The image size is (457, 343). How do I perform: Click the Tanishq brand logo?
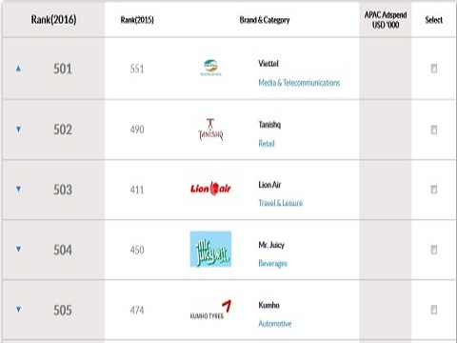click(210, 130)
